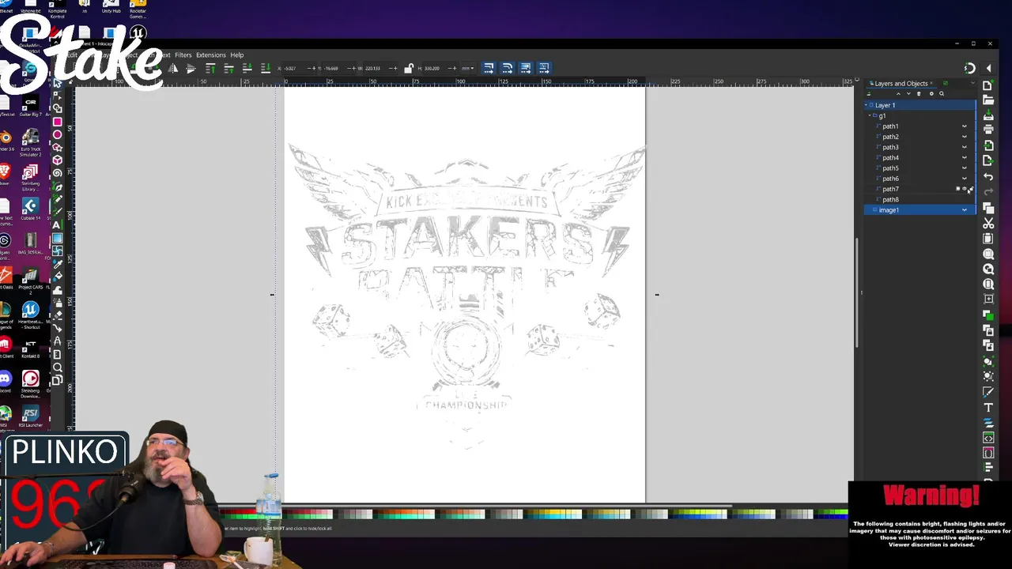The width and height of the screenshot is (1012, 569).
Task: Select the Rectangle tool in the toolbox
Action: click(x=57, y=122)
